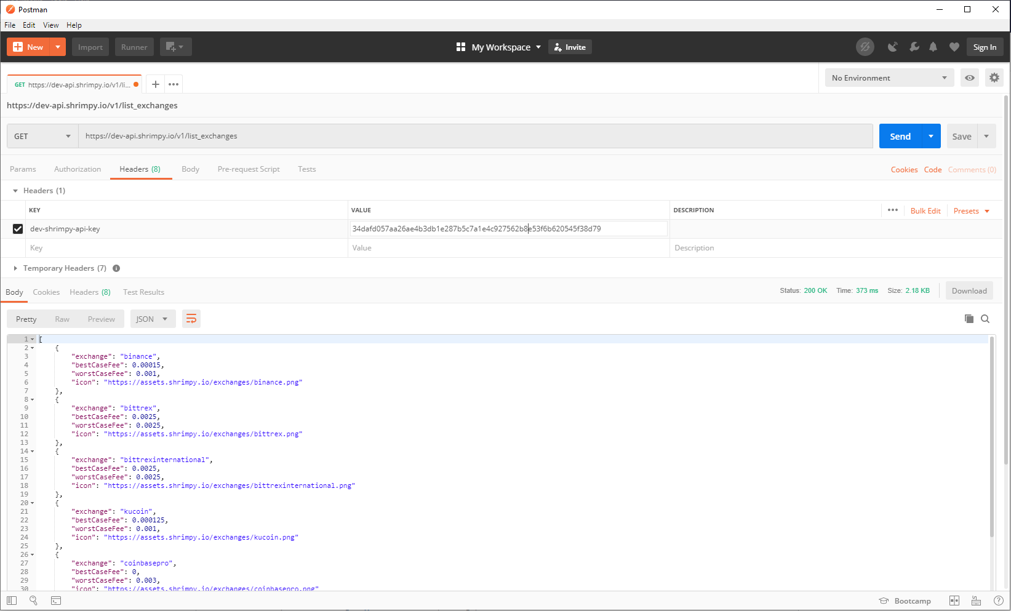This screenshot has height=611, width=1011.
Task: Click the Save button
Action: [x=962, y=136]
